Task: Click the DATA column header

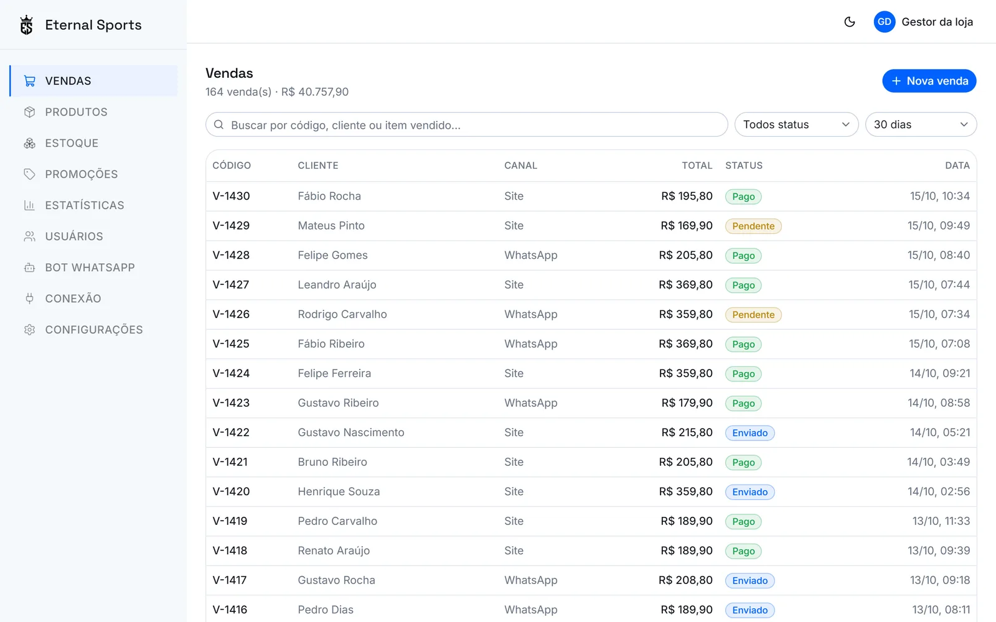Action: (957, 165)
